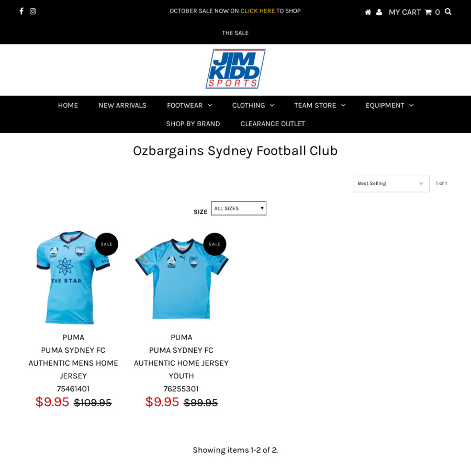Open the Facebook page icon
This screenshot has height=471, width=471.
point(21,11)
